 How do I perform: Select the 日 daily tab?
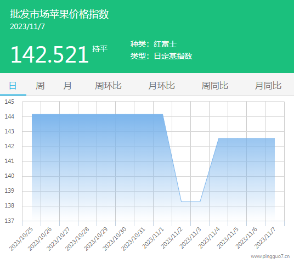pos(13,86)
